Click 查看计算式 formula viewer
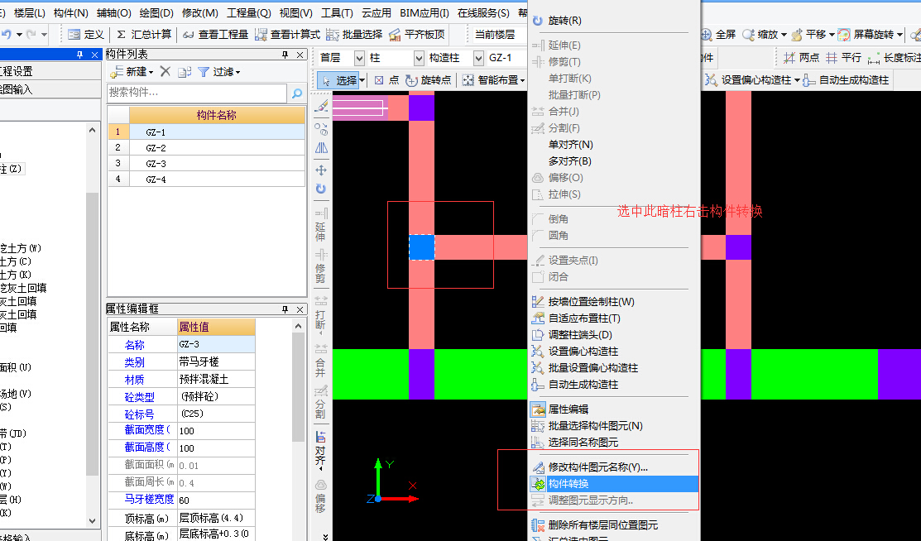921x541 pixels. 288,35
